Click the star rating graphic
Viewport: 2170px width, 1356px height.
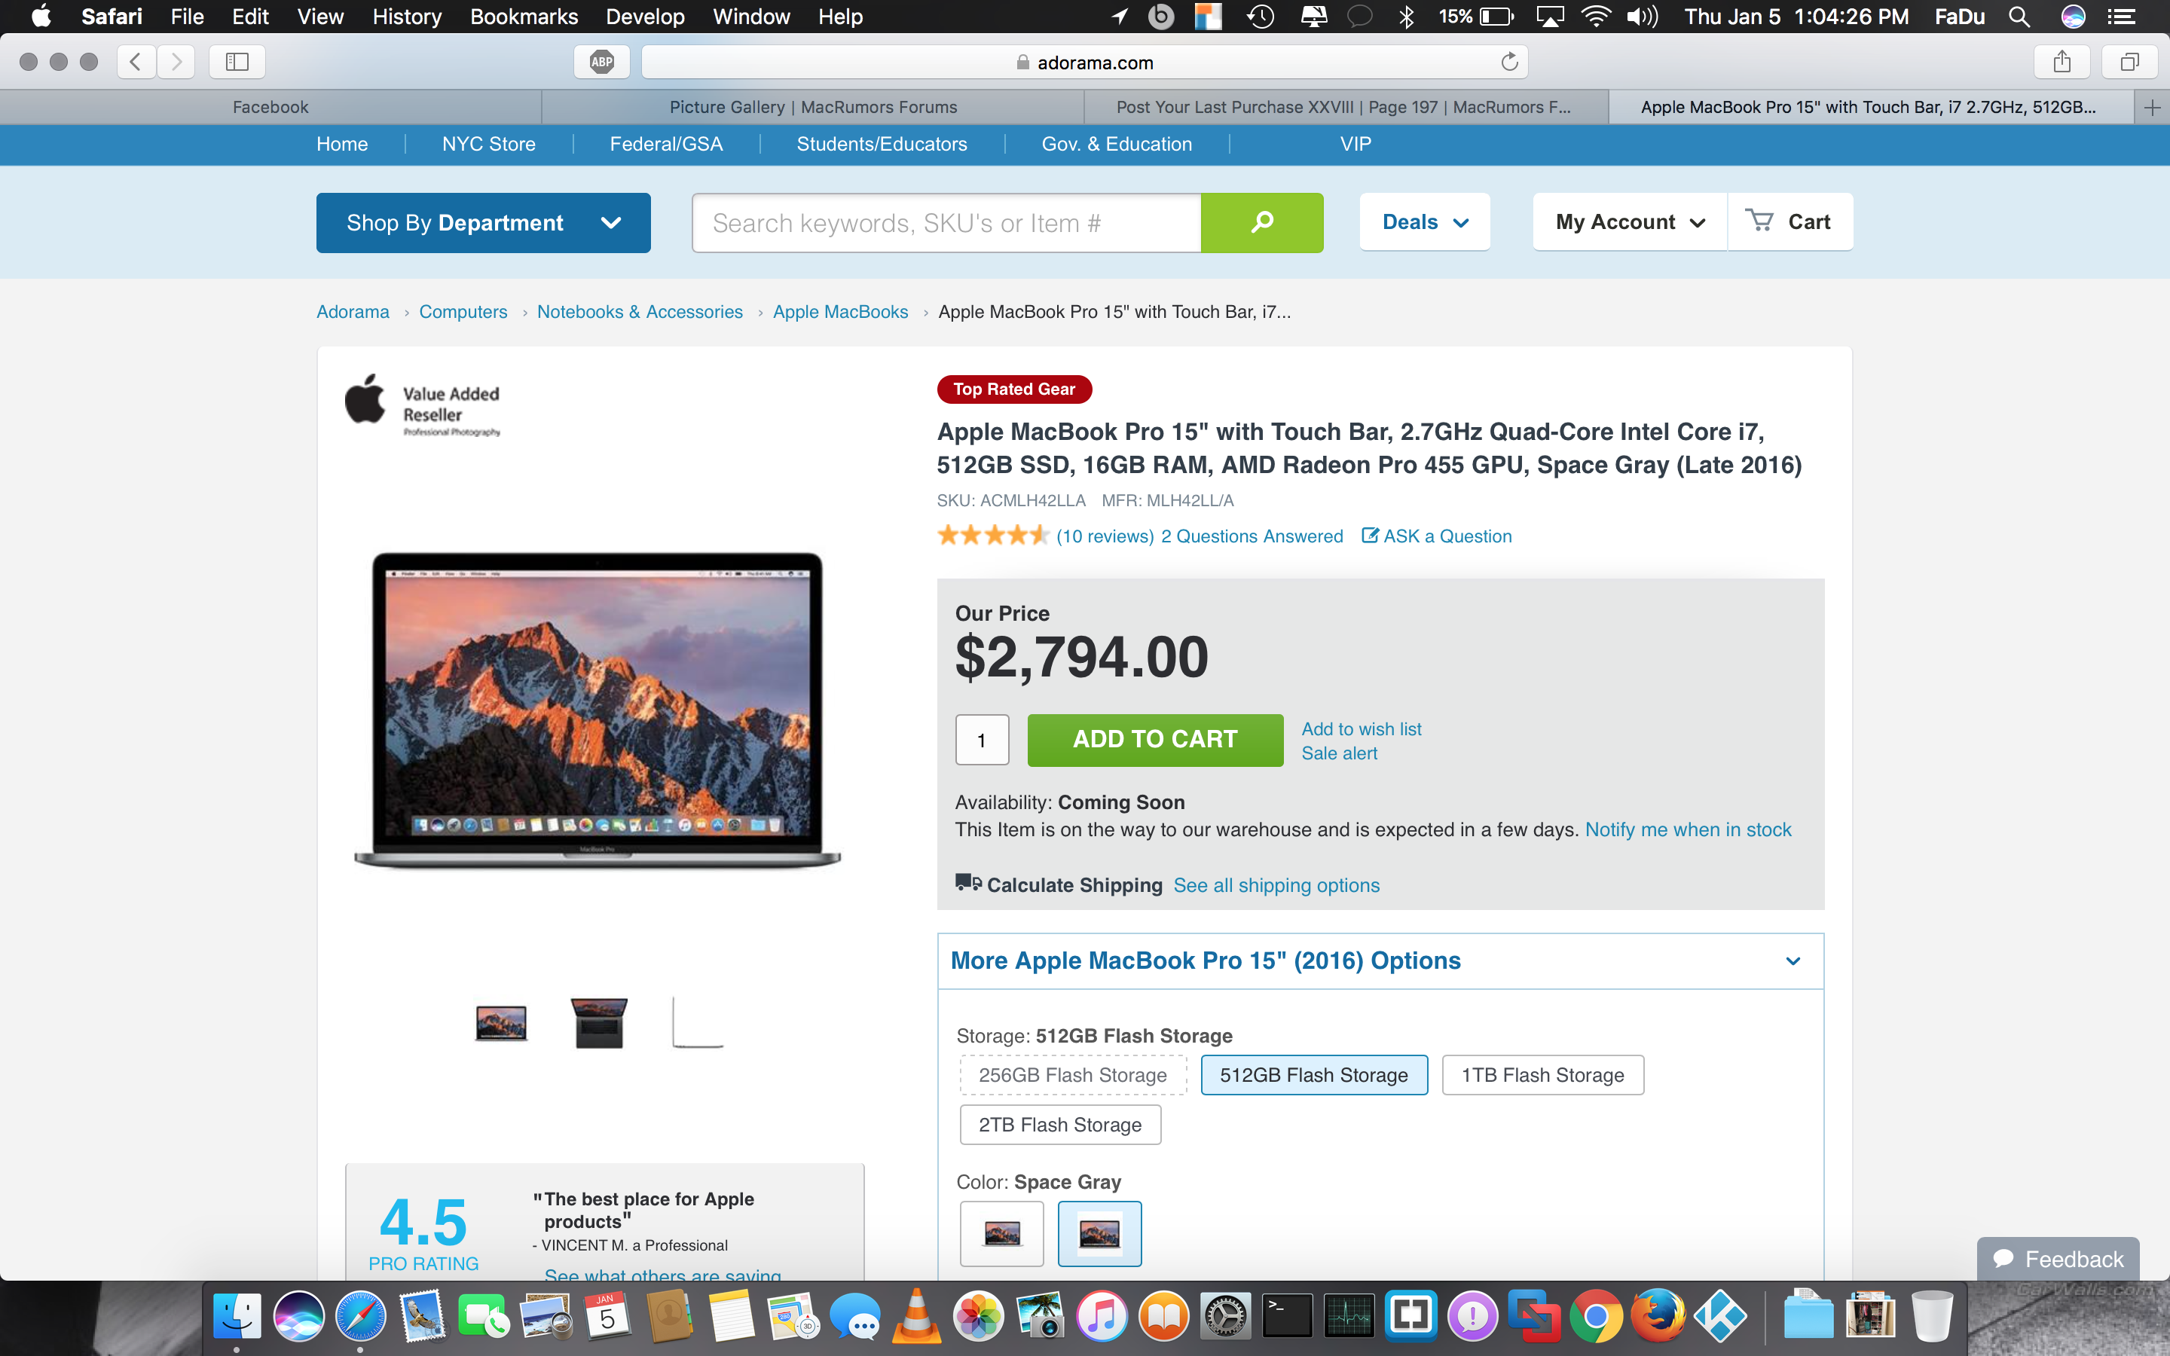click(992, 536)
